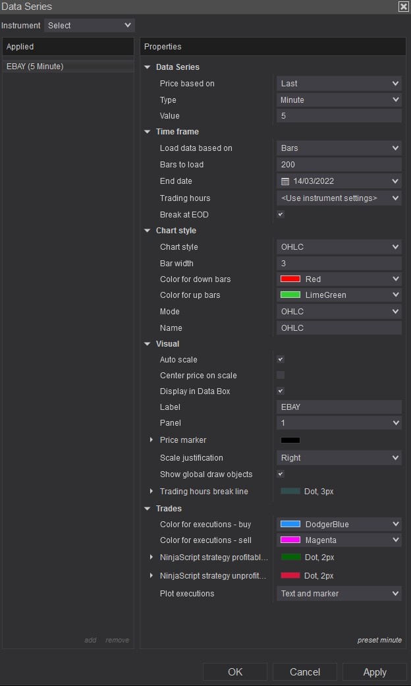Screen dimensions: 411x686
Task: Click the Bars to load field
Action: tap(339, 165)
